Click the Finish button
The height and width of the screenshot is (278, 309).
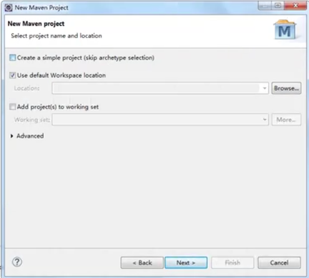(x=232, y=262)
